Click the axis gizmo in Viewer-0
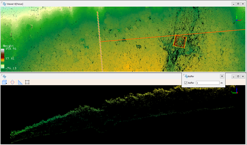Screen dimensions: 247x145 click(x=238, y=18)
